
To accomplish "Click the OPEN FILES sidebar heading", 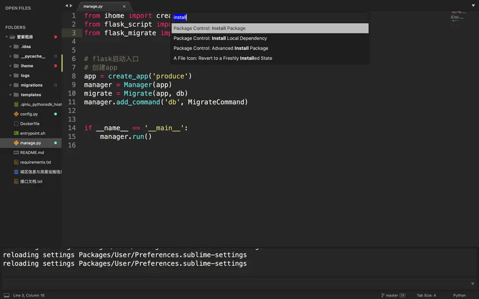I will 18,8.
